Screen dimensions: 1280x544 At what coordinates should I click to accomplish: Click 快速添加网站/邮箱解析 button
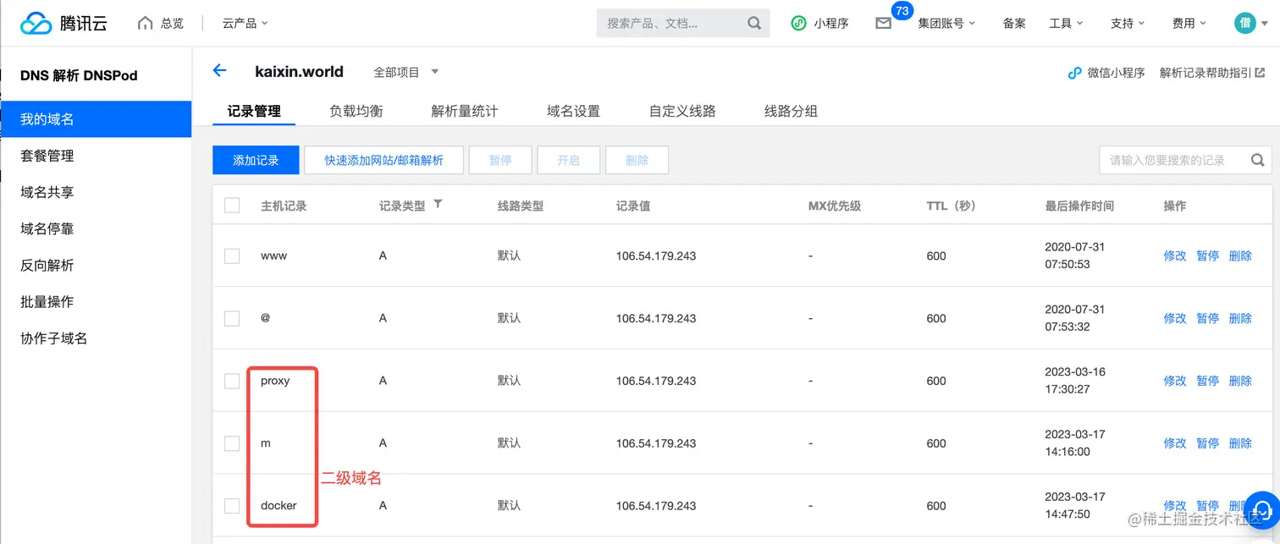click(x=383, y=160)
